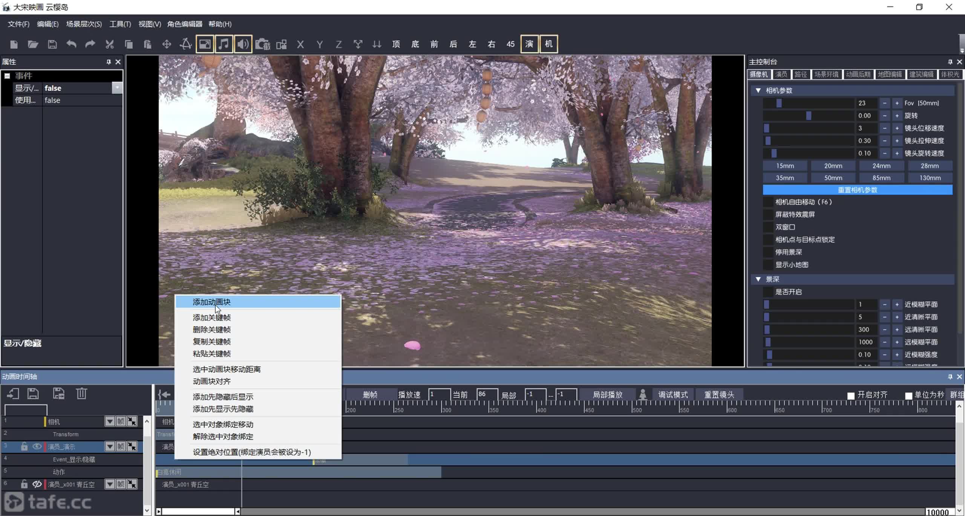
Task: Choose 动画块对齐 from context menu
Action: [x=258, y=381]
